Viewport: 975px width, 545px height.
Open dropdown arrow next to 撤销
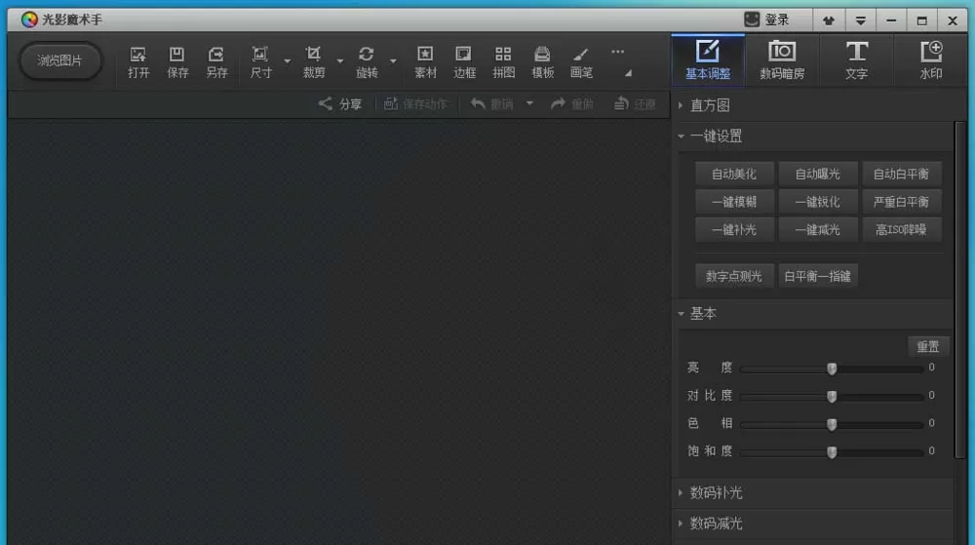pyautogui.click(x=529, y=103)
